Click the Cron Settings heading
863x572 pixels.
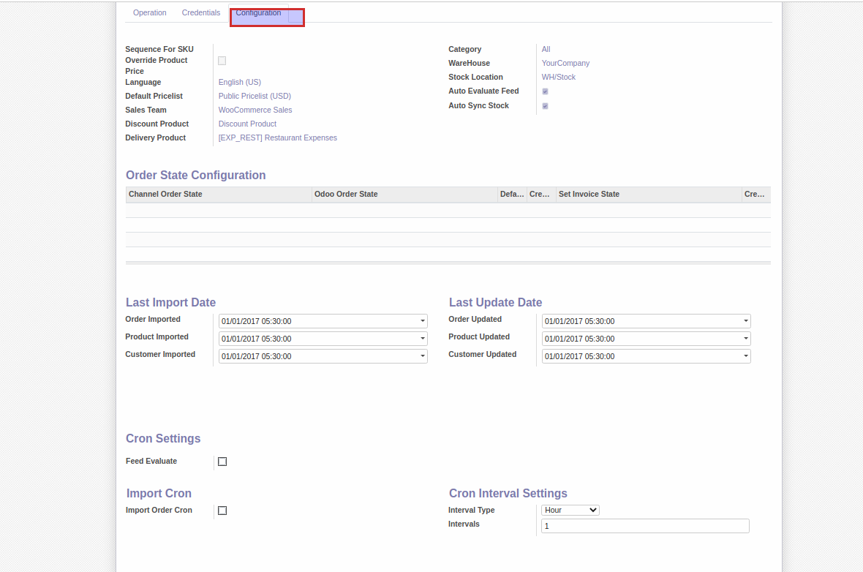tap(163, 438)
